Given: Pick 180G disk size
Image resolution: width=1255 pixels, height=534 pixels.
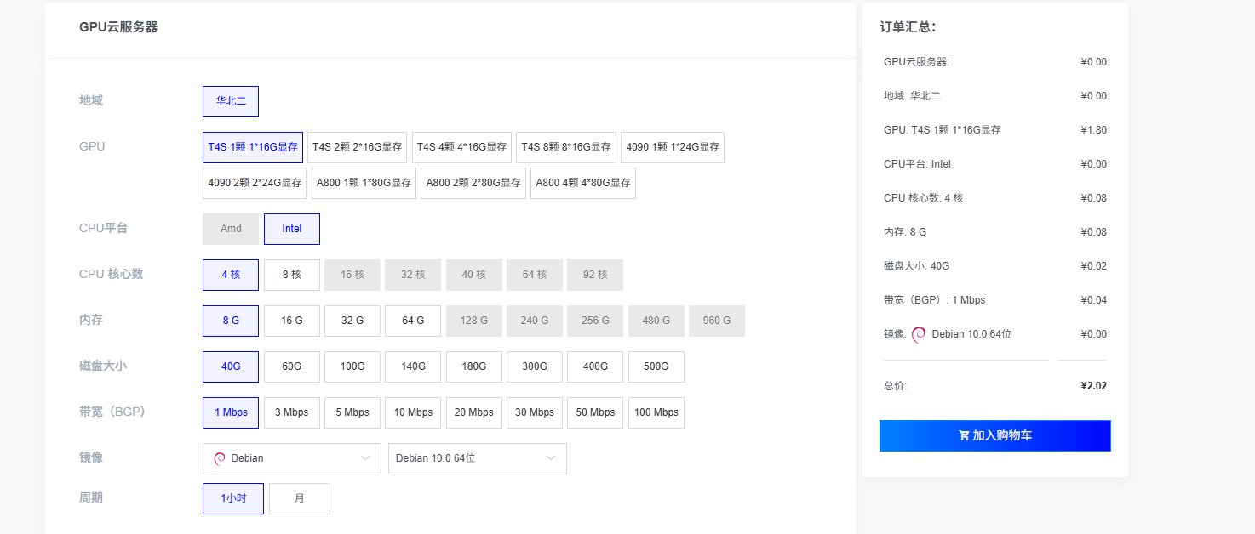Looking at the screenshot, I should [474, 366].
